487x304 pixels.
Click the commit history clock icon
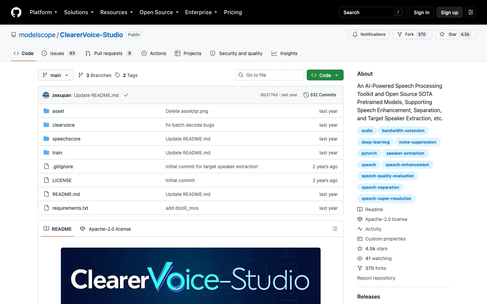(x=306, y=95)
